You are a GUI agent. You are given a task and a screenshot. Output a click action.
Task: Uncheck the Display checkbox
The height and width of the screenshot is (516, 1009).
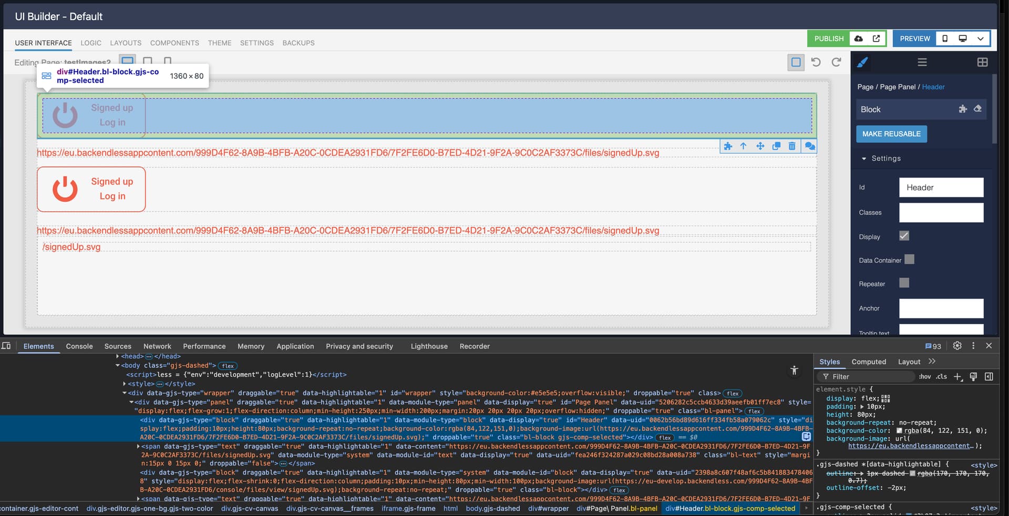(x=904, y=236)
